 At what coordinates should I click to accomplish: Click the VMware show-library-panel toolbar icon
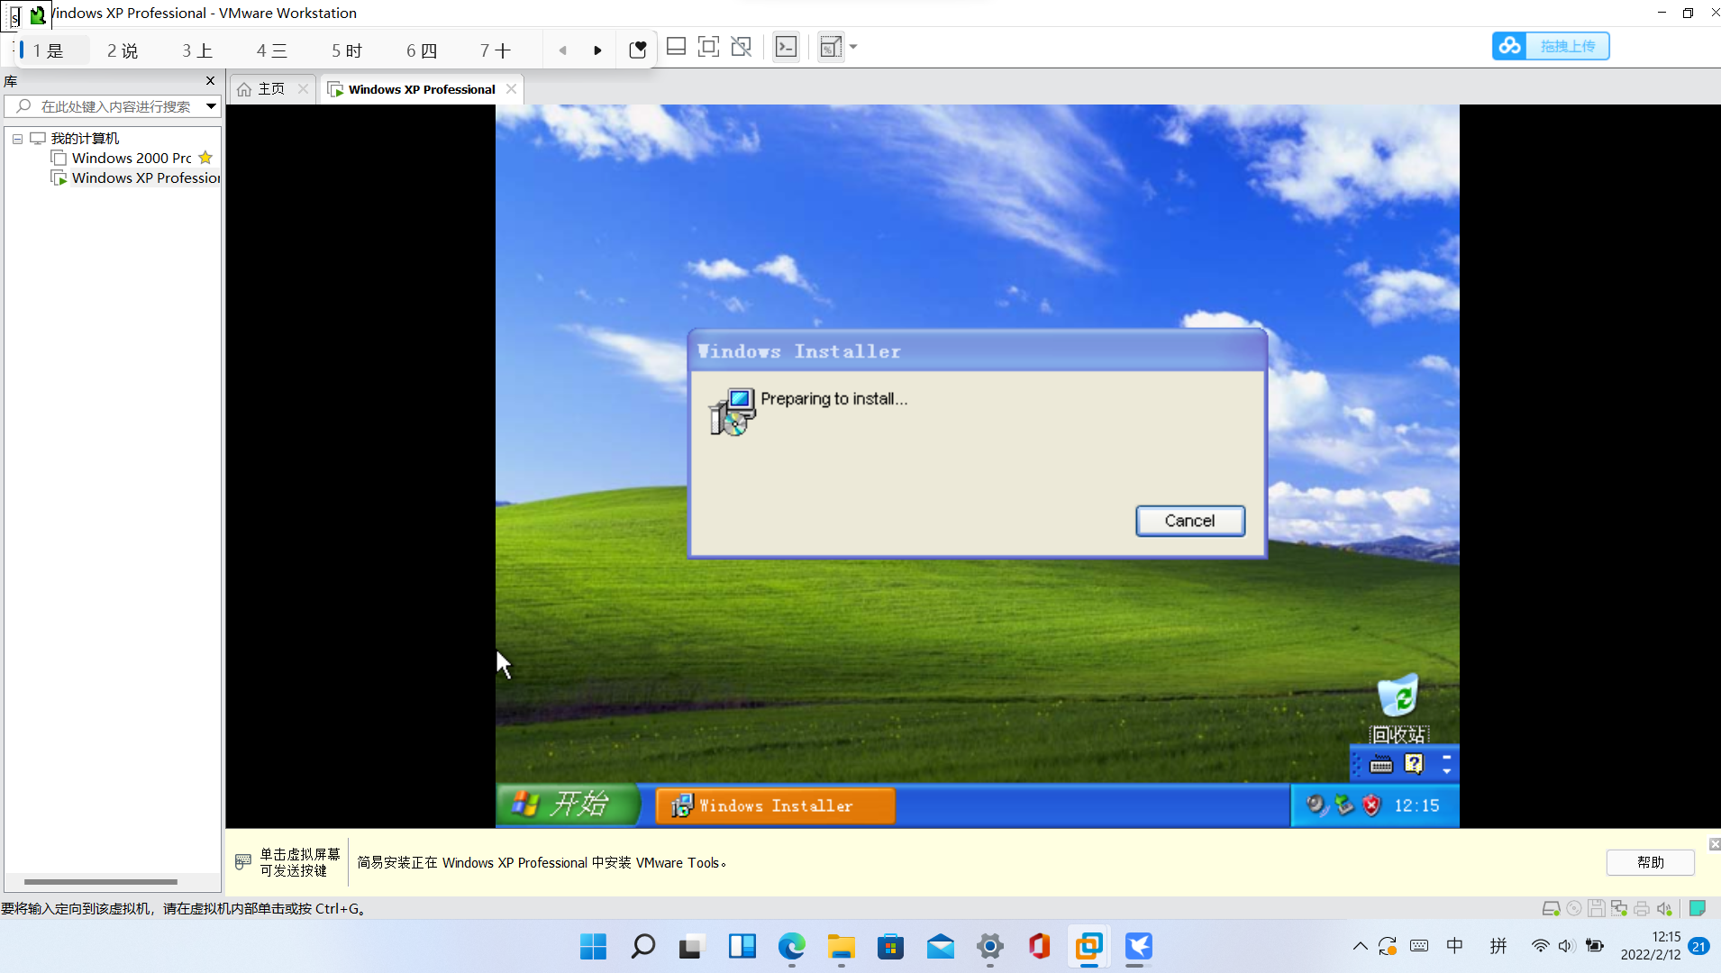point(676,47)
